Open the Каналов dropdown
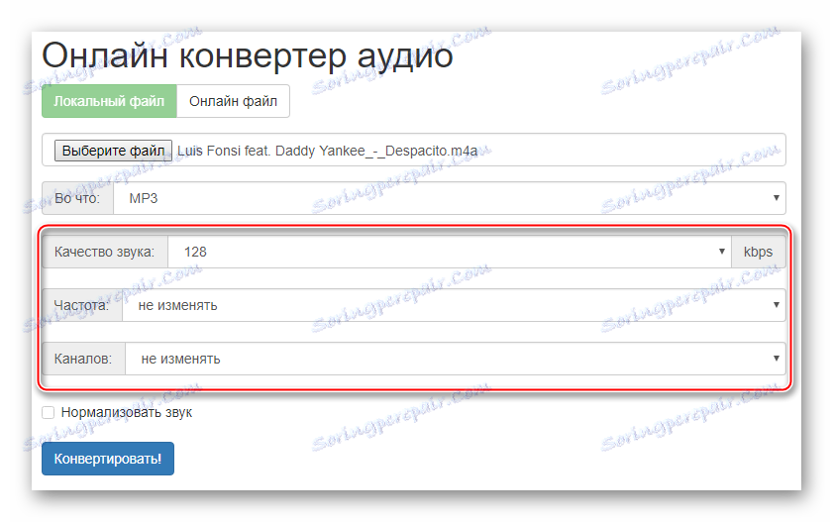This screenshot has height=522, width=833. tap(456, 359)
